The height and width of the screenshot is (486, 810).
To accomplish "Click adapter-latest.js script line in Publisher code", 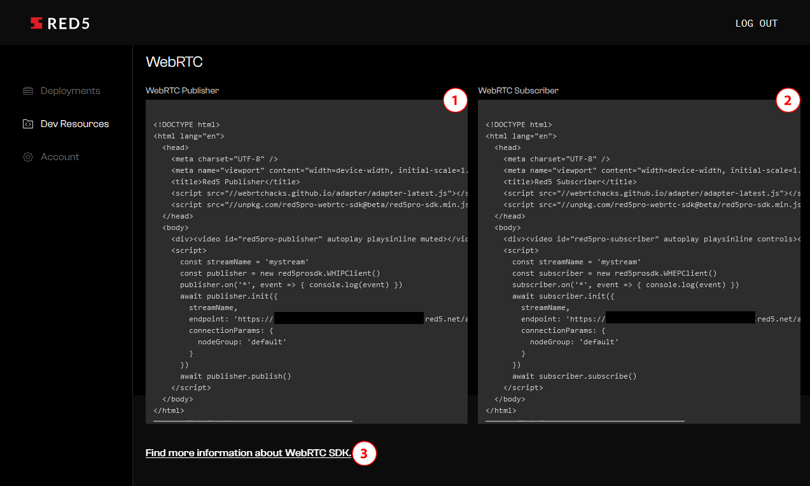I will (x=319, y=193).
